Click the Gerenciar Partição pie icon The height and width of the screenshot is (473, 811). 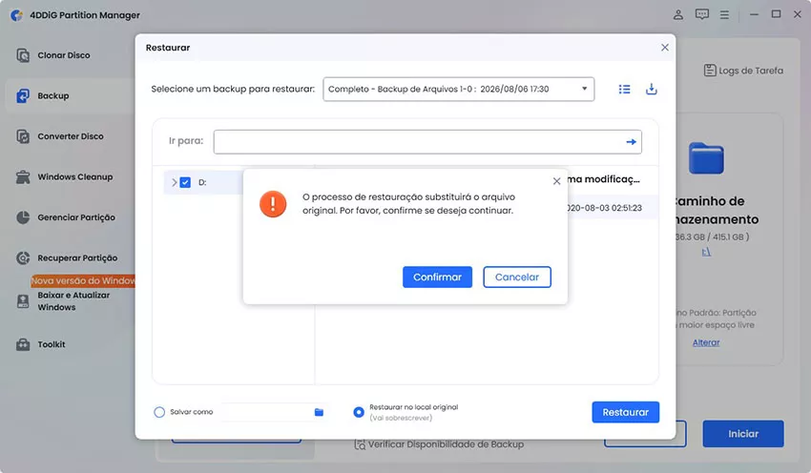[x=23, y=217]
